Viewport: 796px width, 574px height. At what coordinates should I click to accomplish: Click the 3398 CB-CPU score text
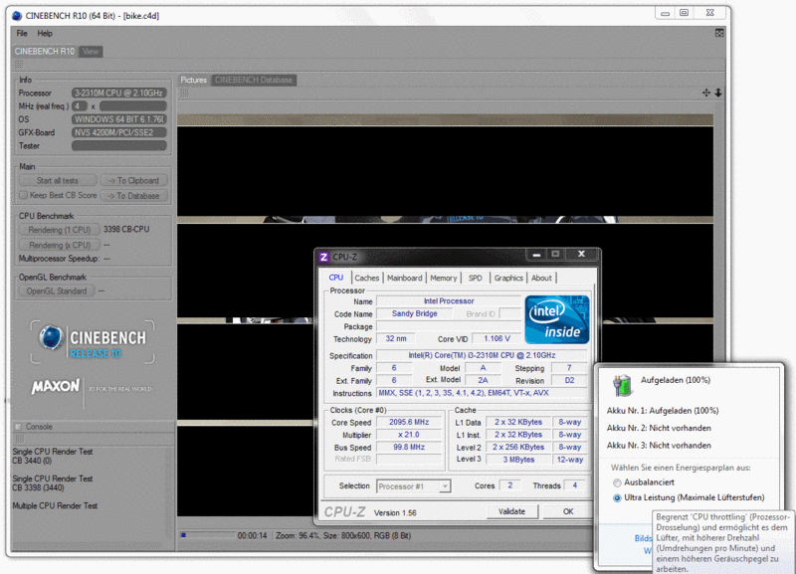(126, 230)
